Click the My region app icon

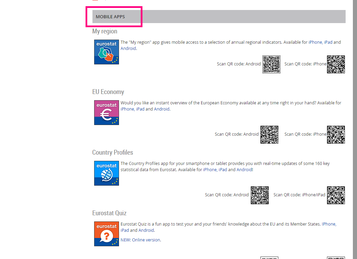tap(107, 52)
